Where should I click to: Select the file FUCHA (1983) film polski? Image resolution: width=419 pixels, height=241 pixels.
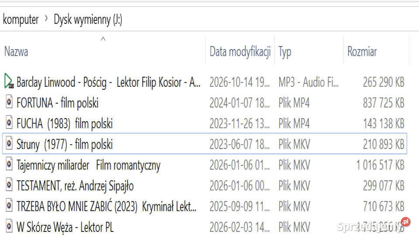click(65, 124)
